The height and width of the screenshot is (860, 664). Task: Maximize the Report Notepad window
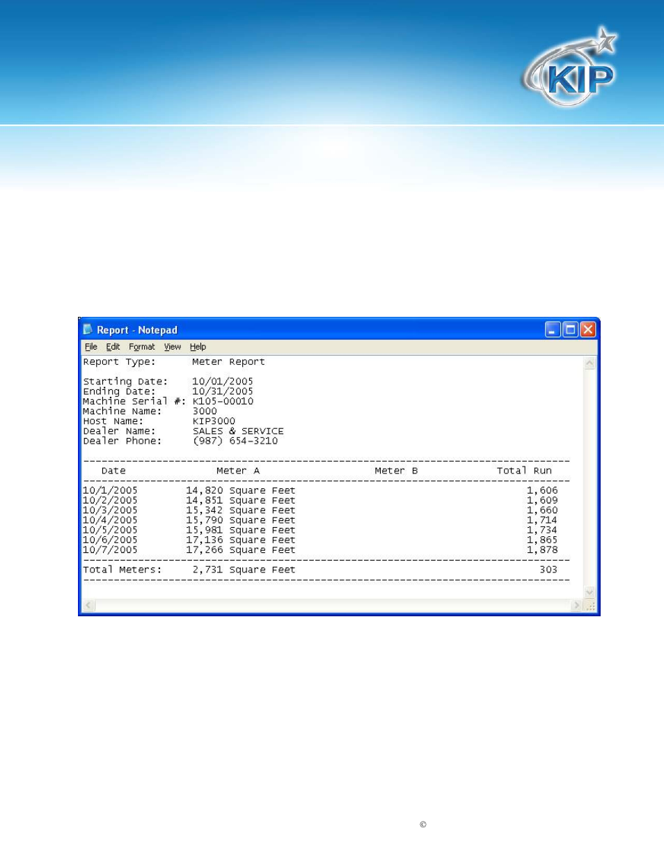(x=571, y=329)
